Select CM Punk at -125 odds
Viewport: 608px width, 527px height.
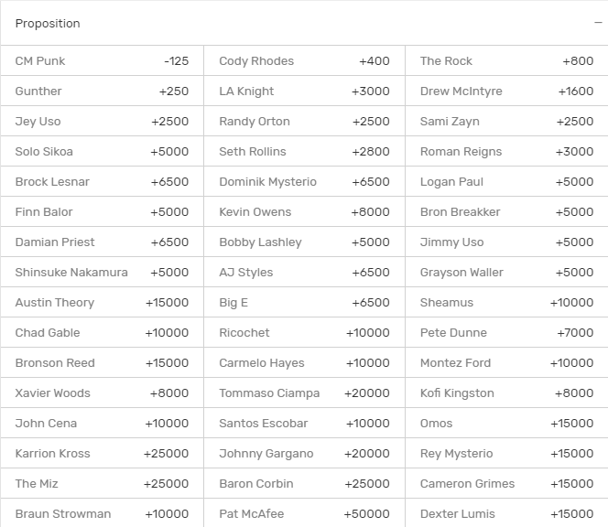pyautogui.click(x=102, y=61)
